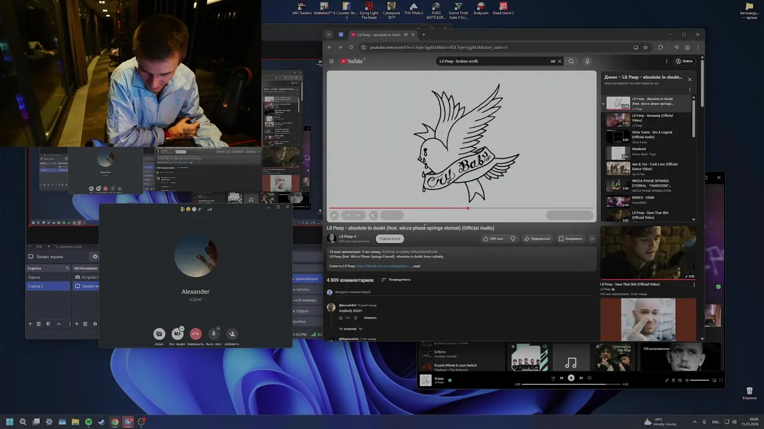Select Сцена 2 in OBS scenes
The image size is (764, 429).
[x=48, y=286]
